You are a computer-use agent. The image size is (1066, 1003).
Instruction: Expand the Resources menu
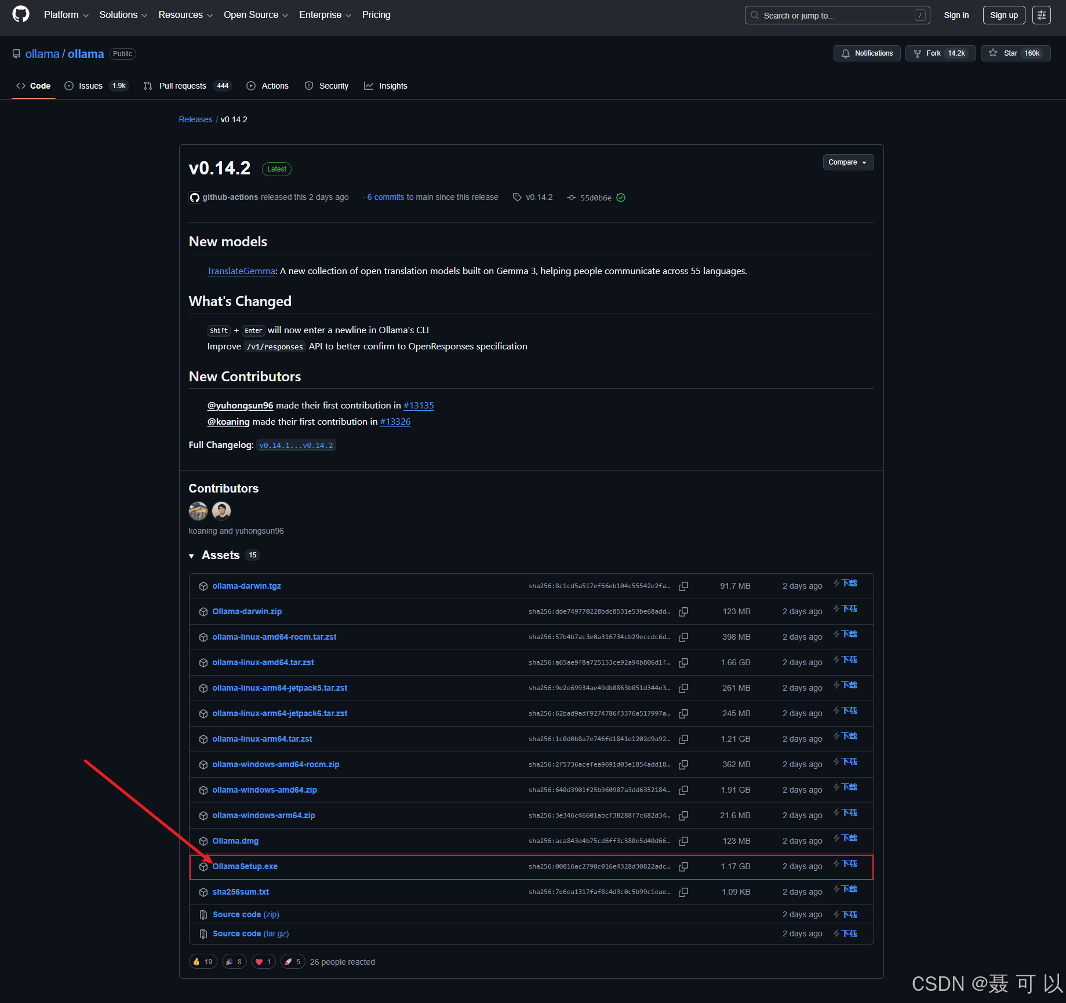tap(185, 15)
